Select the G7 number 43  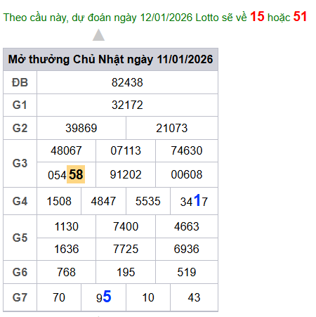(x=194, y=297)
